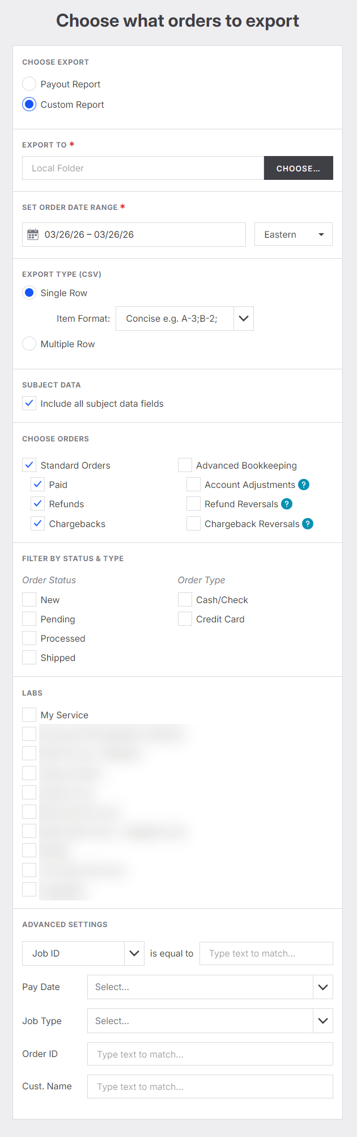Click help icon beside Chargeback Reversals
Image resolution: width=357 pixels, height=1137 pixels.
coord(308,524)
